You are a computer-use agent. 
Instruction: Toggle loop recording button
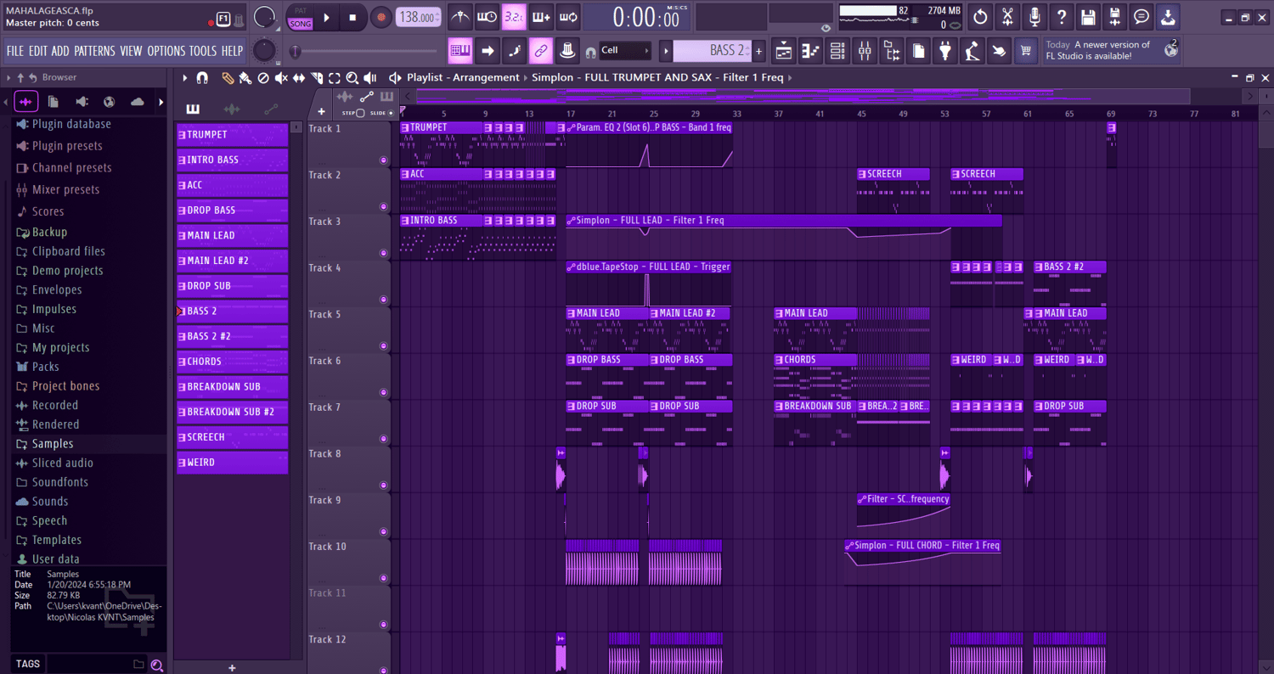coord(568,17)
